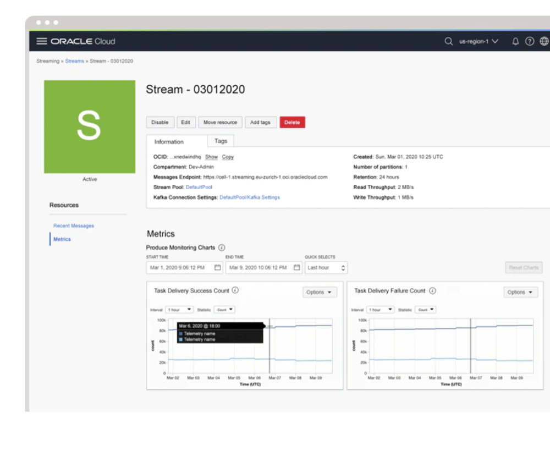Show the full OCID
Viewport: 550px width, 463px height.
(x=212, y=157)
